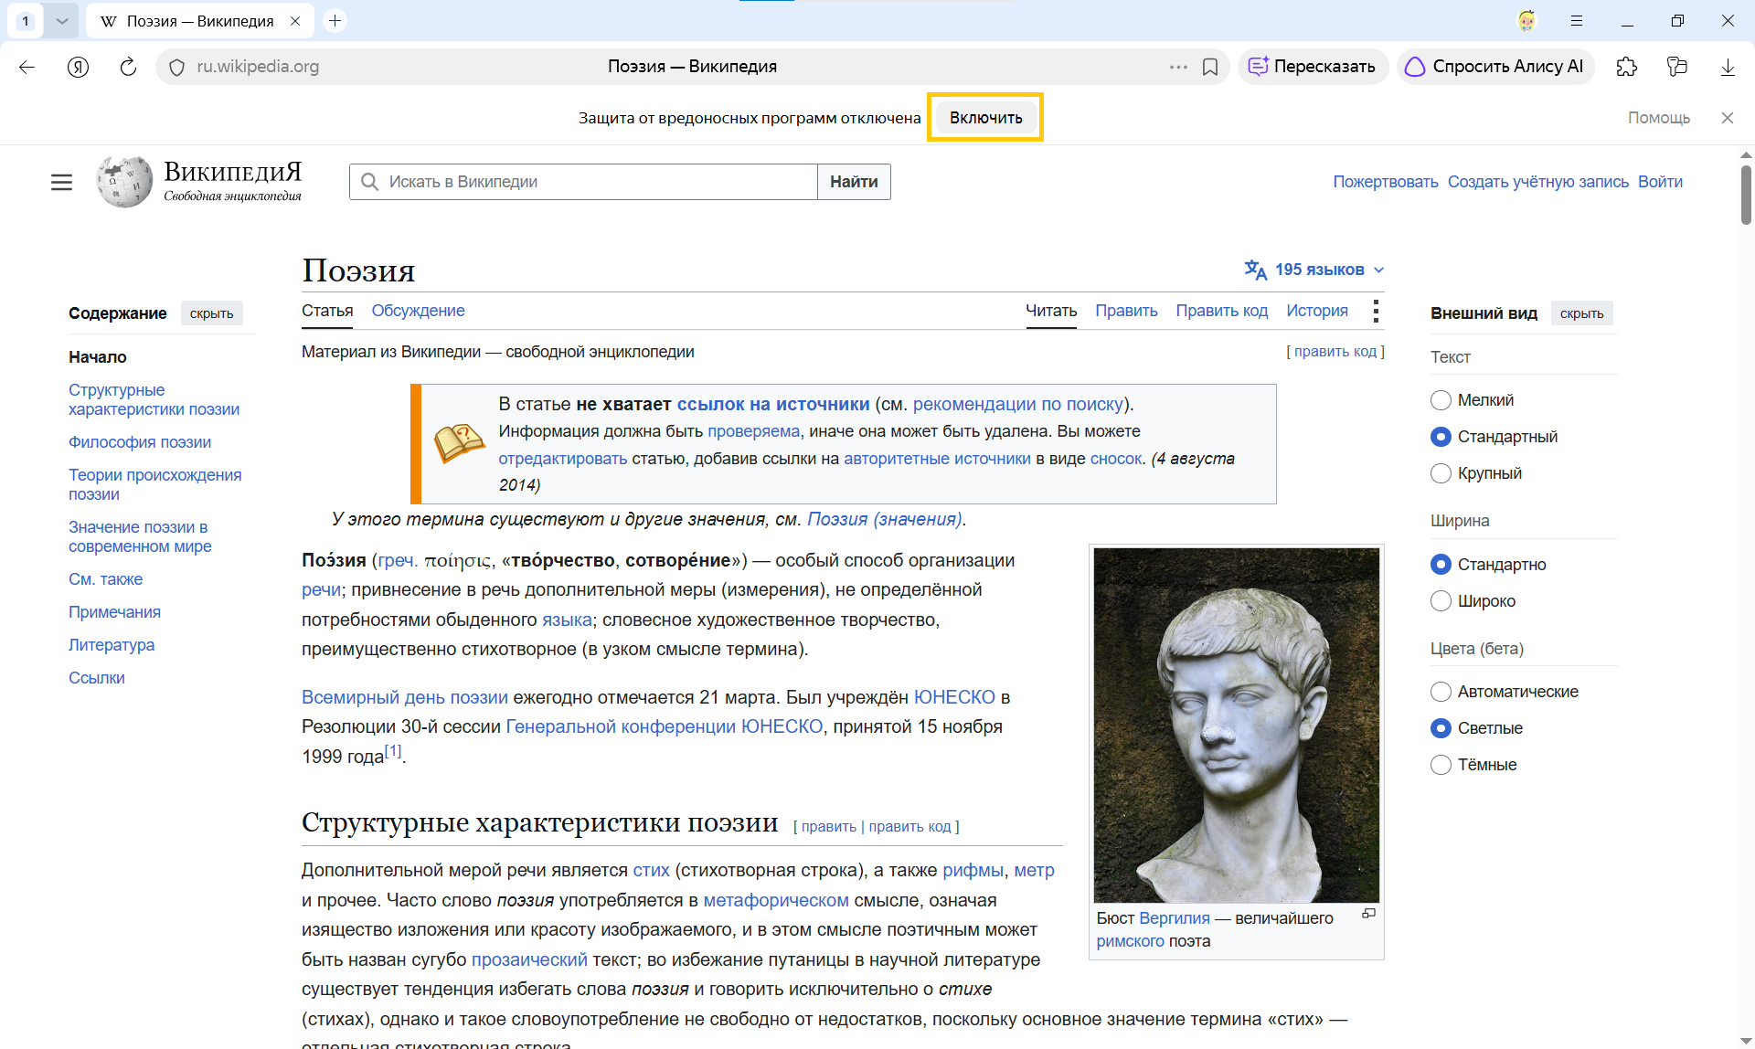Open the article's more actions menu
Viewport: 1755px width, 1049px height.
(x=1376, y=311)
